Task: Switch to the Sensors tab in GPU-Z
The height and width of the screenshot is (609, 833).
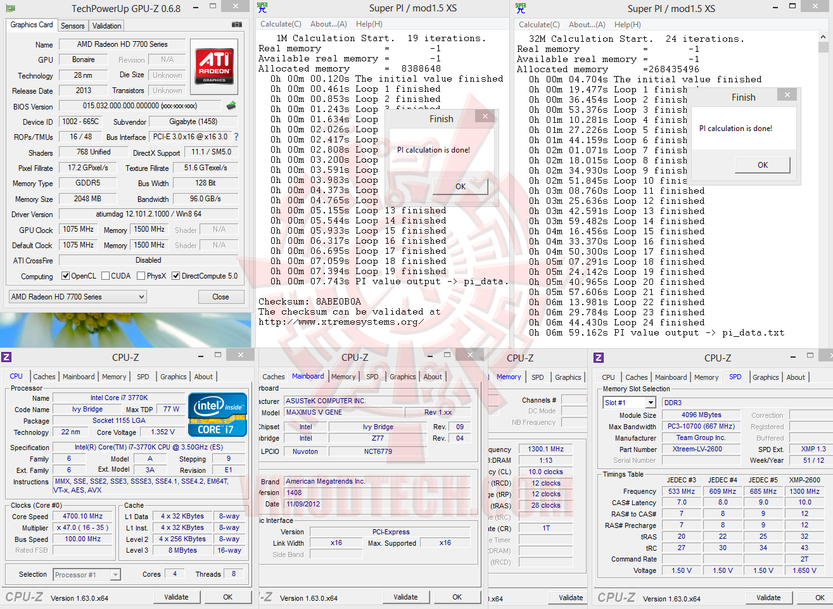Action: (x=72, y=26)
